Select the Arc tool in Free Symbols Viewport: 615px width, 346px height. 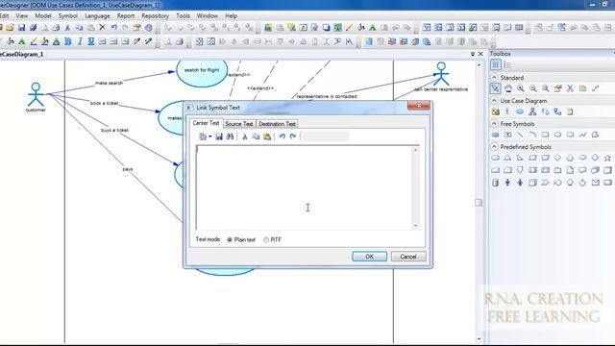pyautogui.click(x=532, y=135)
